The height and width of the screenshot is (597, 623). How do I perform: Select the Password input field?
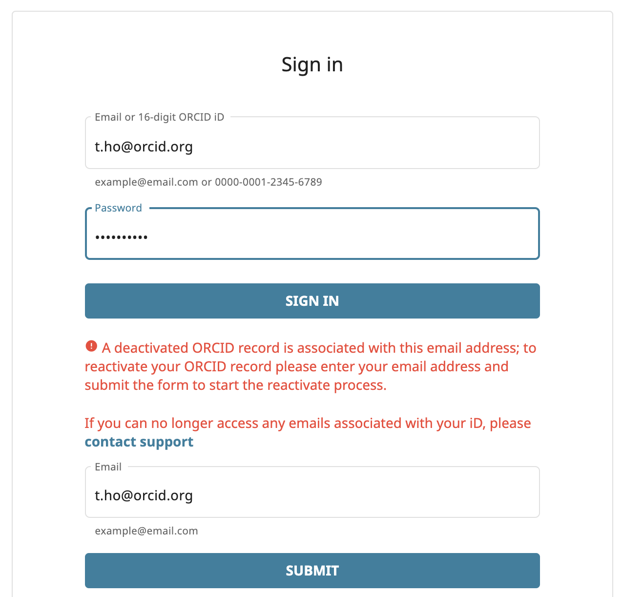click(x=312, y=234)
